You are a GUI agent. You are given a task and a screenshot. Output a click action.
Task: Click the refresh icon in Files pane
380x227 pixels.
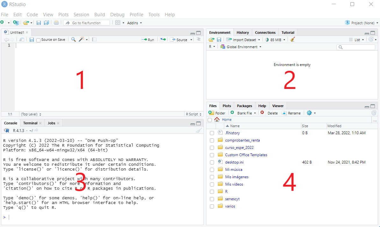click(374, 113)
